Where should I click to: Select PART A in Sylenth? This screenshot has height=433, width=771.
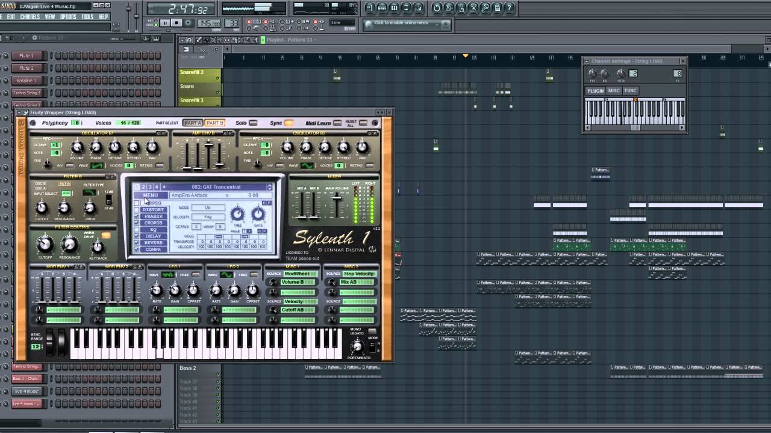[192, 123]
